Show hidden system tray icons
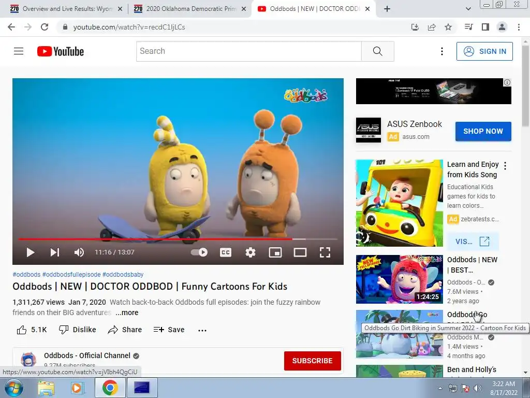 pyautogui.click(x=440, y=388)
